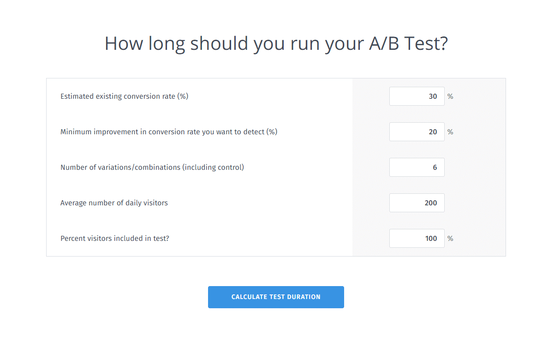Click the 'Estimated existing conversion rate (%)' label
This screenshot has height=341, width=560.
pos(124,96)
